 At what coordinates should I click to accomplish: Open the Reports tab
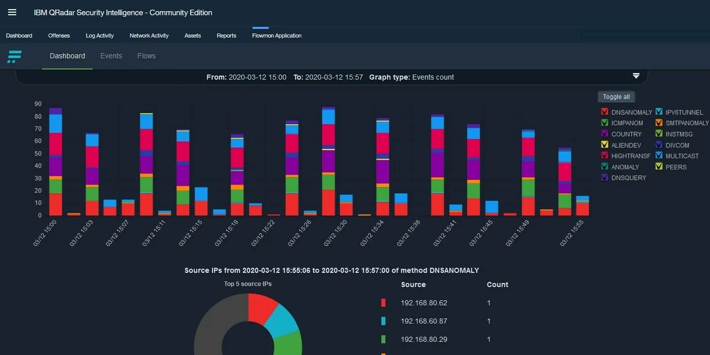click(x=227, y=35)
